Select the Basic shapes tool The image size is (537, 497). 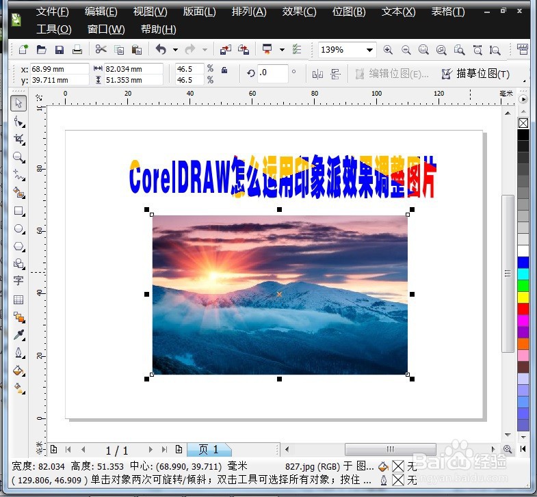[x=18, y=264]
